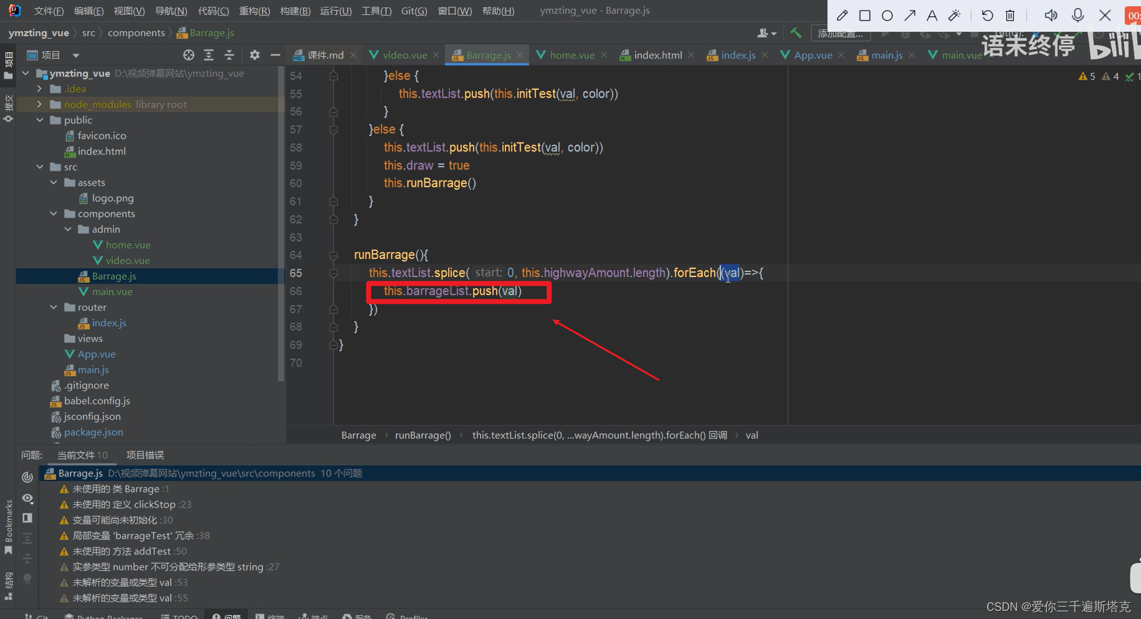1141x619 pixels.
Task: Open the 重构(R) menu
Action: (x=254, y=11)
